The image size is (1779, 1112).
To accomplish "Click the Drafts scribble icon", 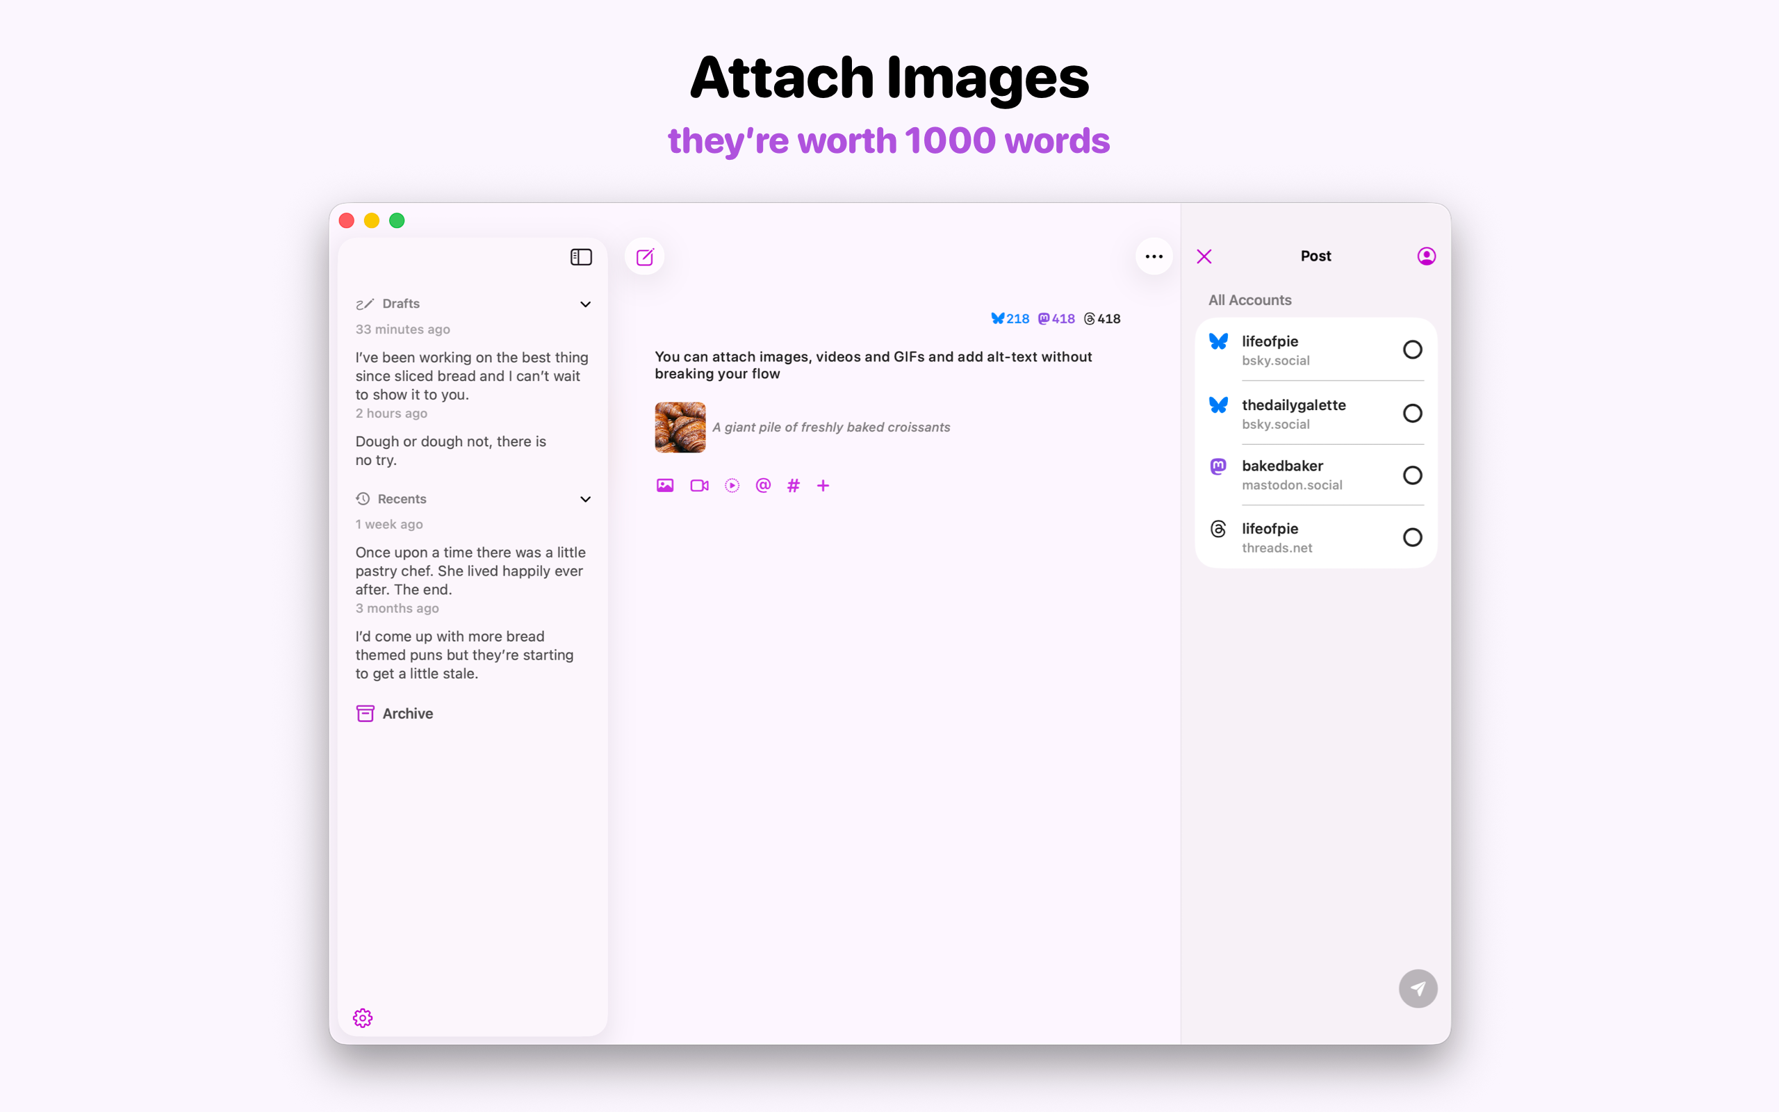I will click(x=365, y=304).
